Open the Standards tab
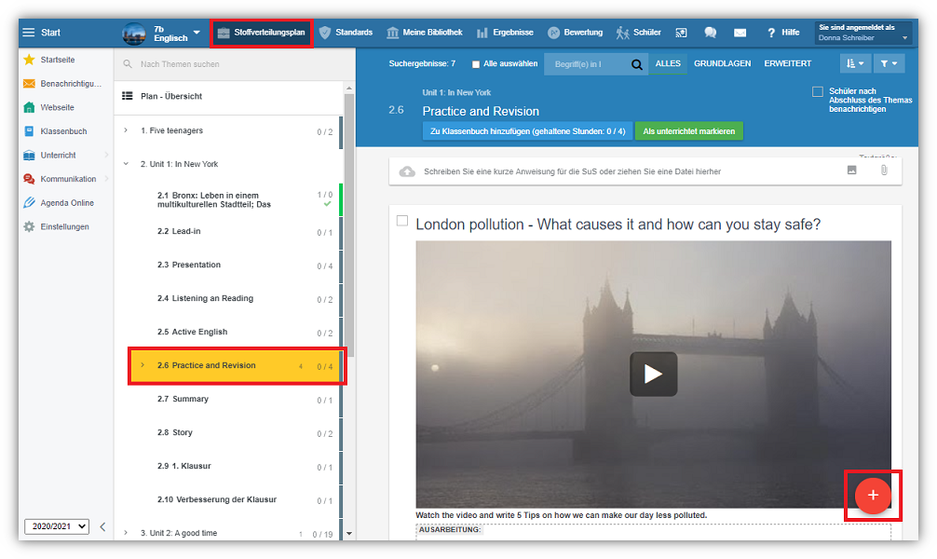The height and width of the screenshot is (559, 937). [x=346, y=33]
